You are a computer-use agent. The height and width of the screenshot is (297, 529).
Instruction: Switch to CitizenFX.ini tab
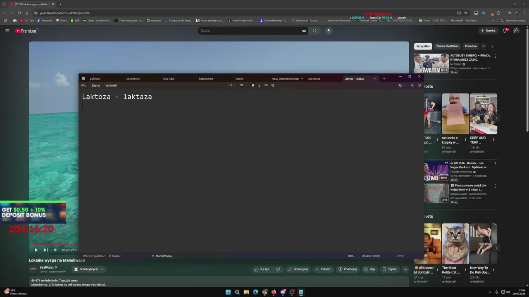(x=133, y=79)
